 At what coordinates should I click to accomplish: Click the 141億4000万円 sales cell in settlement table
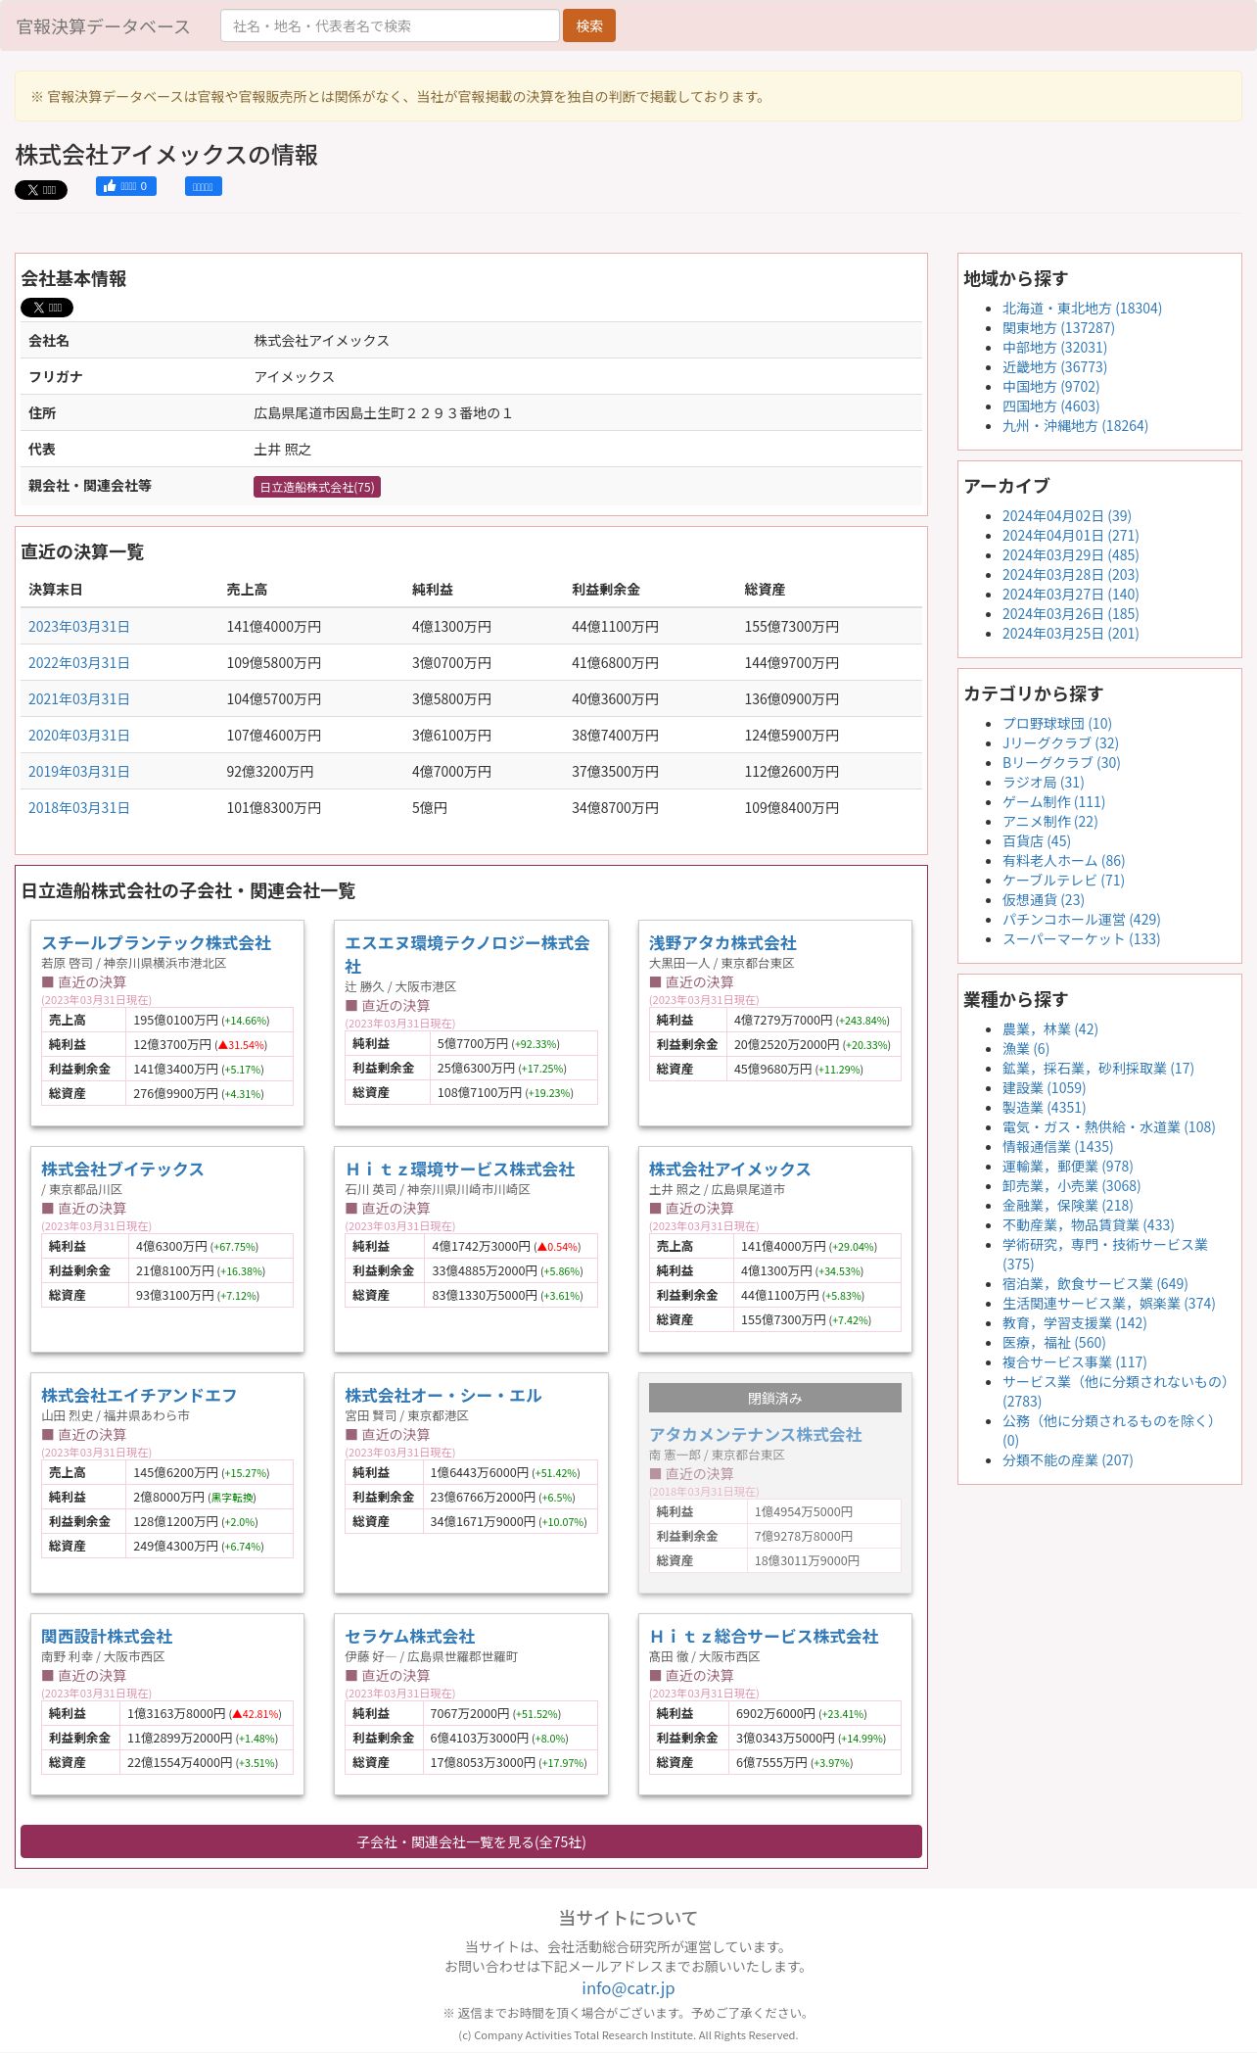point(274,627)
